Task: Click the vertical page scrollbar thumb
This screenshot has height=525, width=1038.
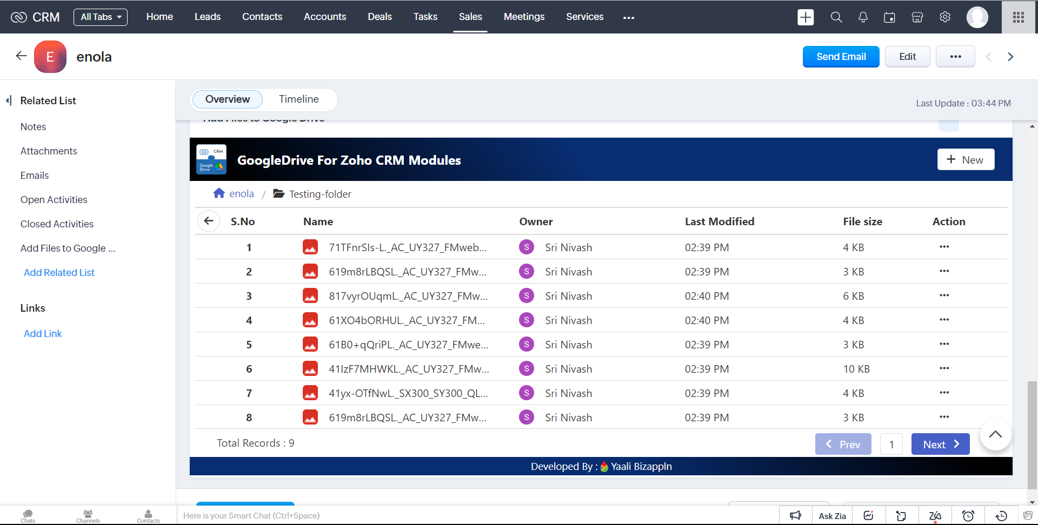Action: (1032, 432)
